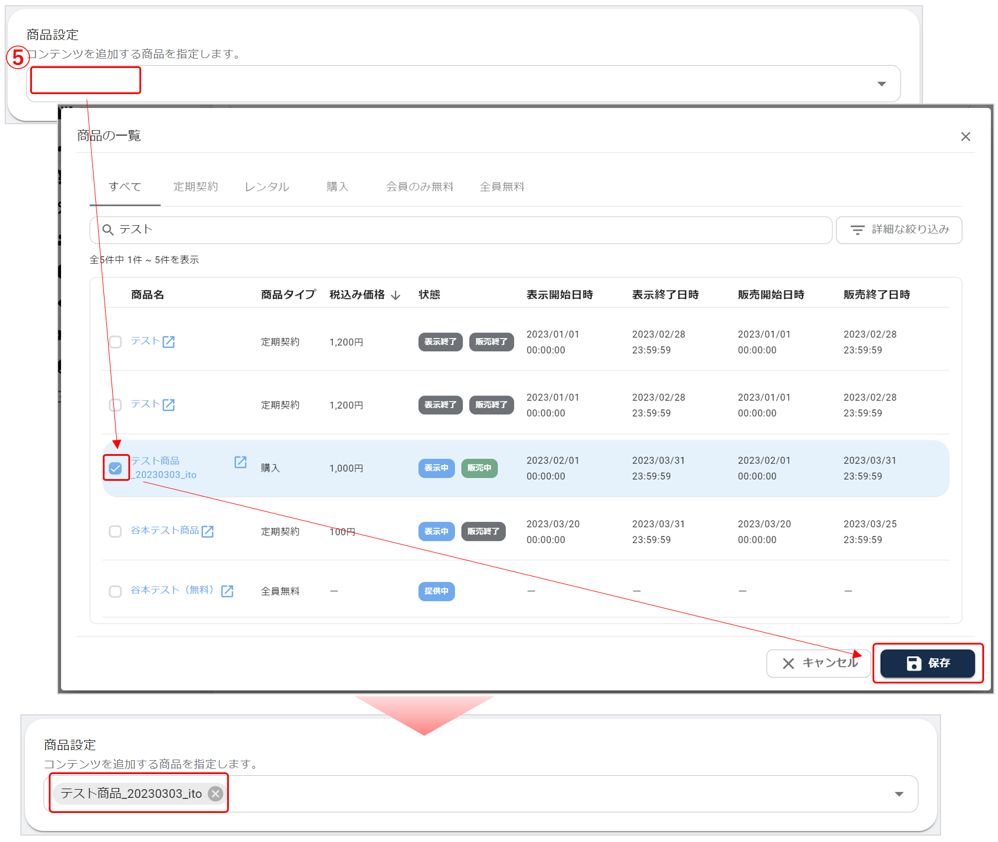Open the 詳細な絞り込み filter options

pyautogui.click(x=899, y=230)
